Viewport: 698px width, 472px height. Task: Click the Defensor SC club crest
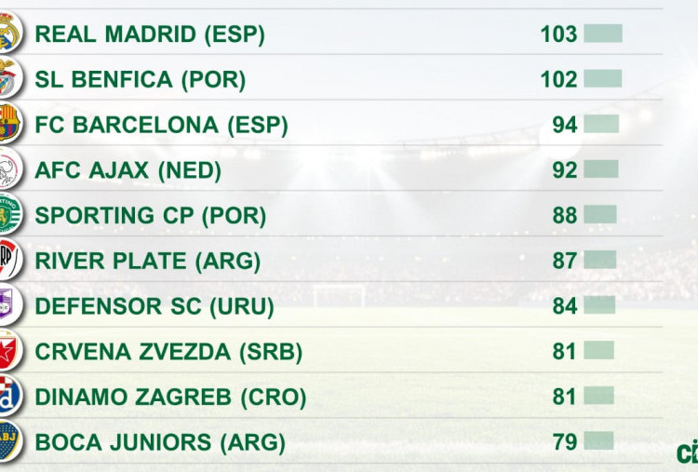[x=10, y=304]
